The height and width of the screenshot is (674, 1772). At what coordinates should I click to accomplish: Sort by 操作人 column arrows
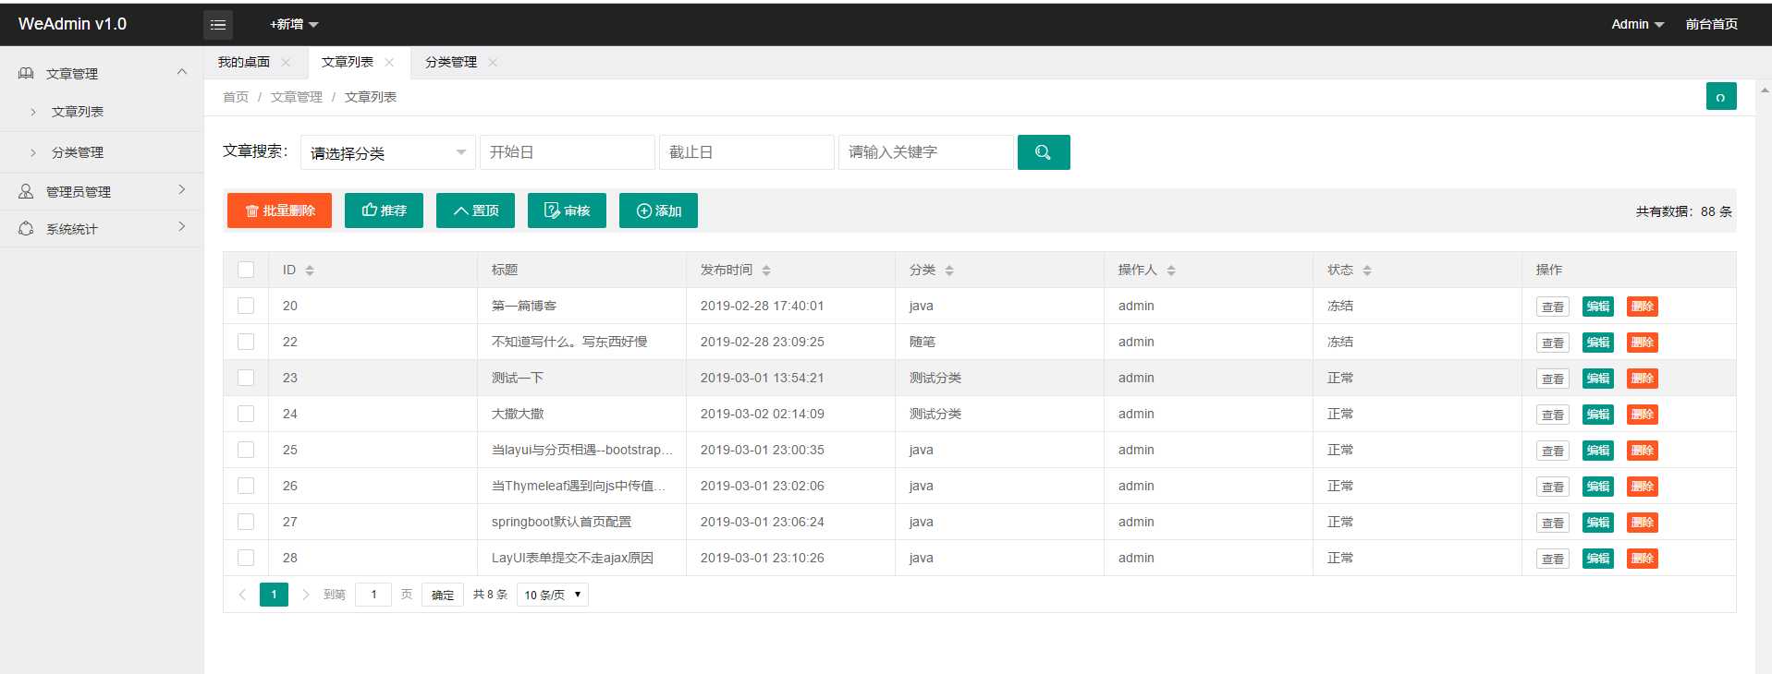coord(1171,271)
